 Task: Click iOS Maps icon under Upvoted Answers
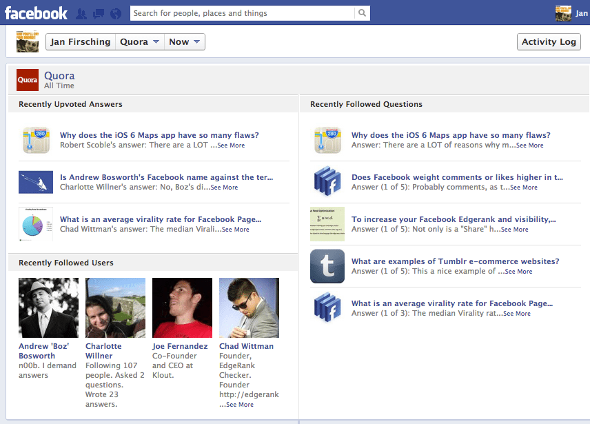click(x=36, y=140)
